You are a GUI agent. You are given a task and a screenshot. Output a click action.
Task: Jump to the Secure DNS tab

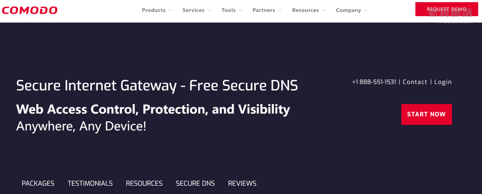(195, 183)
